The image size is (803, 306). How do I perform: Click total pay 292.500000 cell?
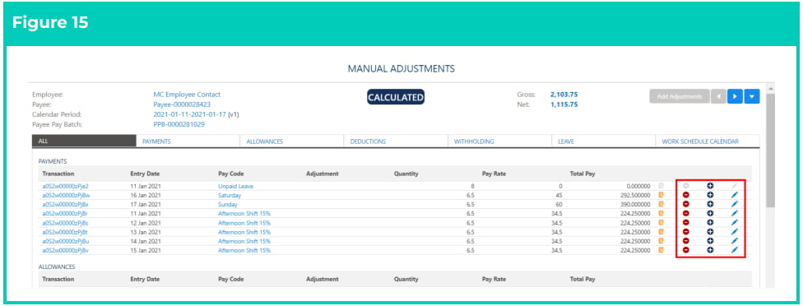[x=634, y=196]
